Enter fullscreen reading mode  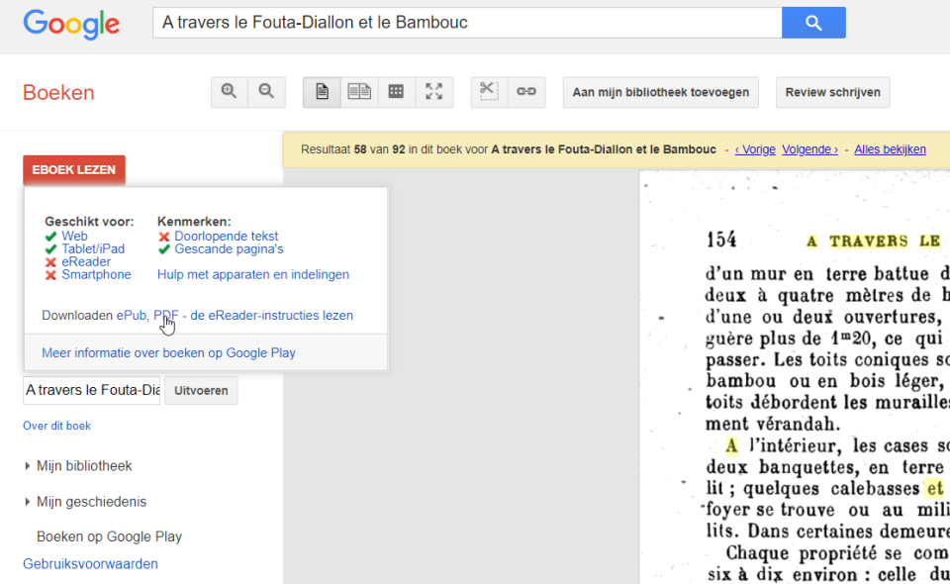(x=433, y=90)
